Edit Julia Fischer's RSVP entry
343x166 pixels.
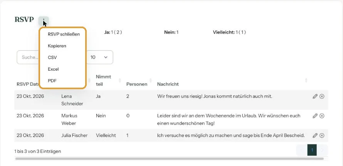point(315,136)
